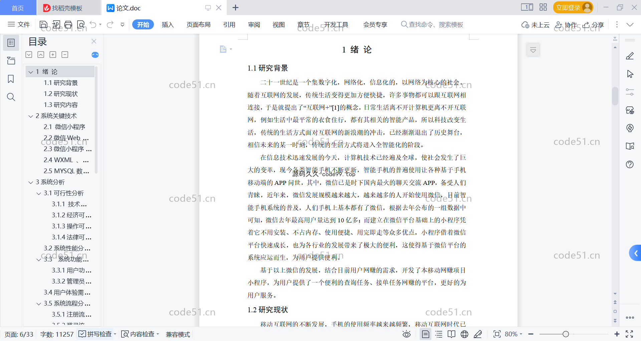Viewport: 641px width, 341px height.
Task: Switch to outline view in status bar
Action: (x=439, y=334)
